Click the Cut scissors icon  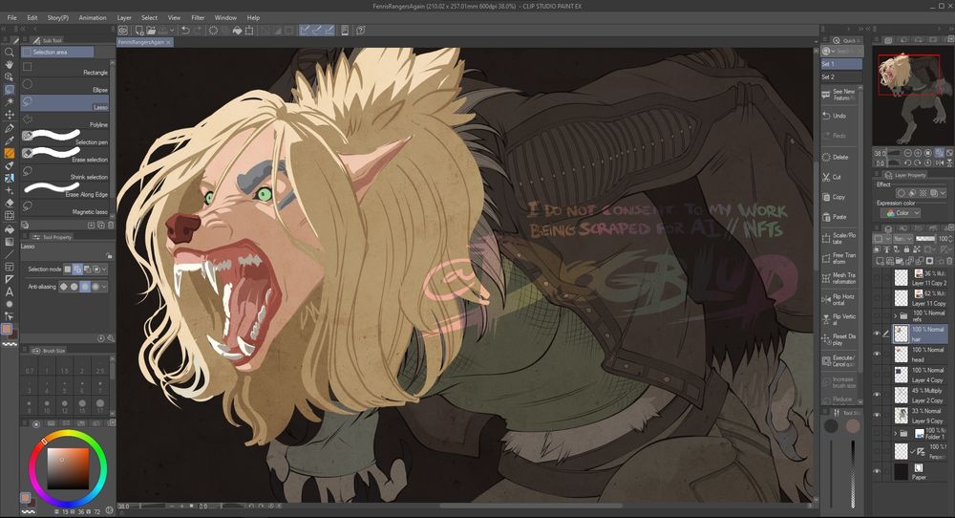coord(827,177)
